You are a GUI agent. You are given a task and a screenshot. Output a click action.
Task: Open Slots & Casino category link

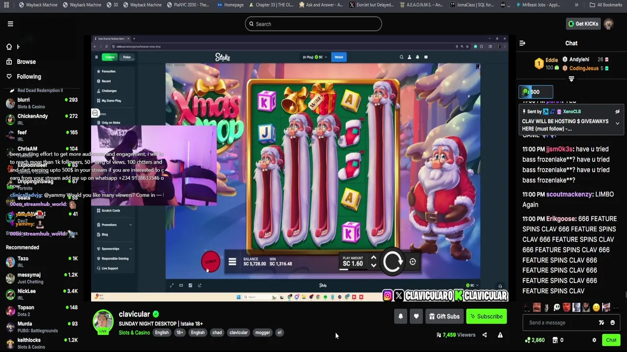coord(134,332)
